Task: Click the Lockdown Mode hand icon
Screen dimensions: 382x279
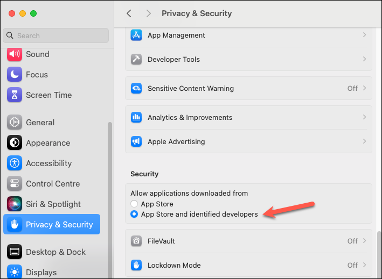Action: 136,265
